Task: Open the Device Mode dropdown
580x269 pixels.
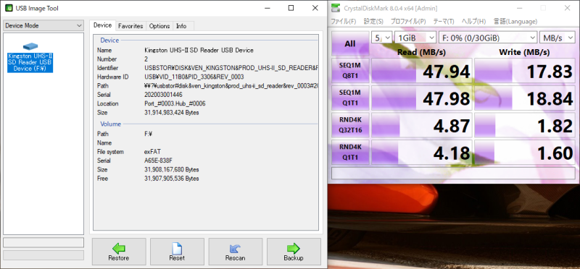Action: click(43, 26)
